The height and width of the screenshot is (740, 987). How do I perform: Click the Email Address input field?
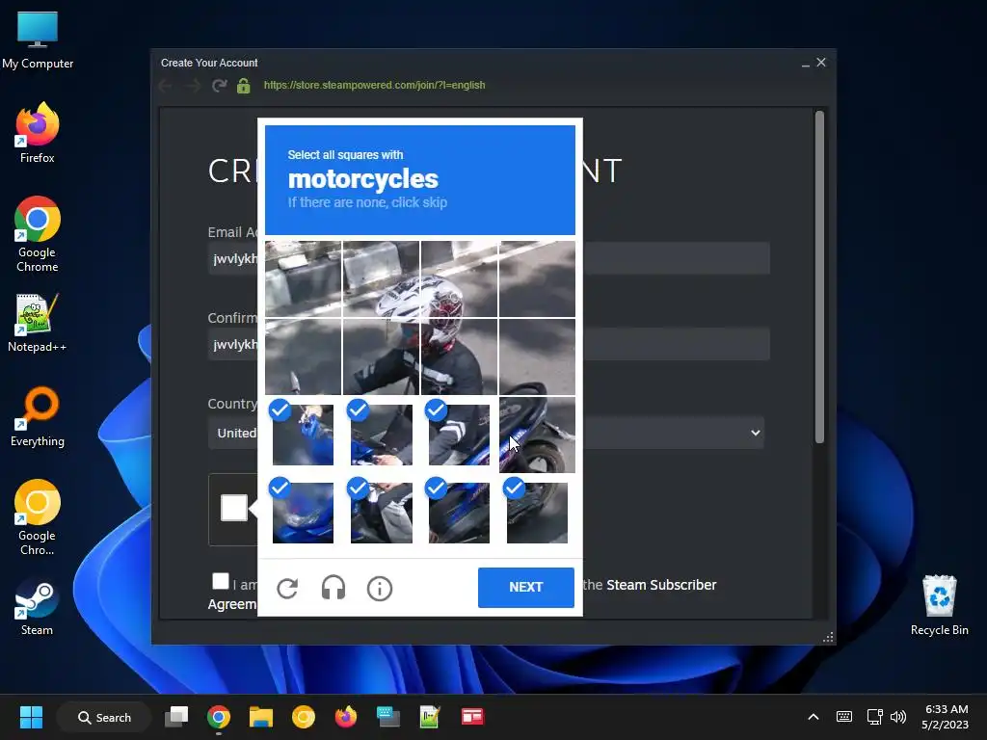pos(489,258)
